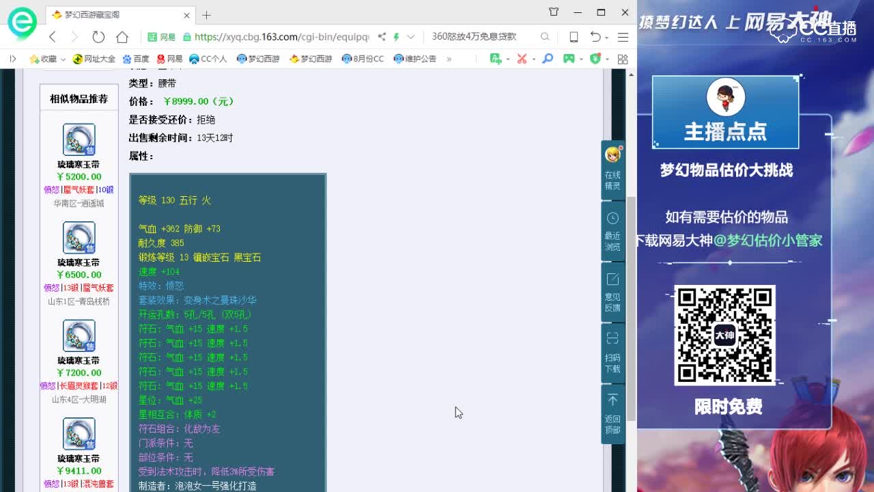Click the 相似物品推荐 heading

[x=79, y=98]
